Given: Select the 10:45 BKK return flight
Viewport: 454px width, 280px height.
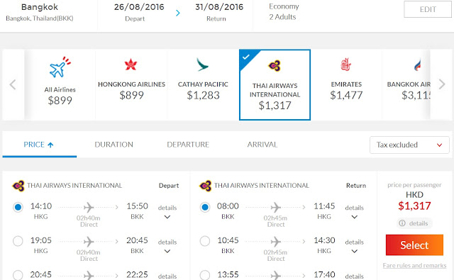Looking at the screenshot, I should tap(205, 241).
